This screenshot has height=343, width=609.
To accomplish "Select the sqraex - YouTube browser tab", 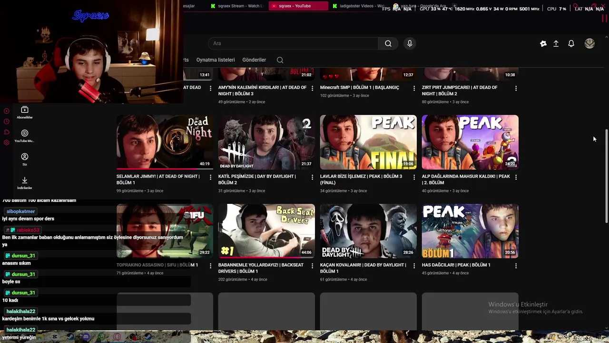I will click(298, 6).
